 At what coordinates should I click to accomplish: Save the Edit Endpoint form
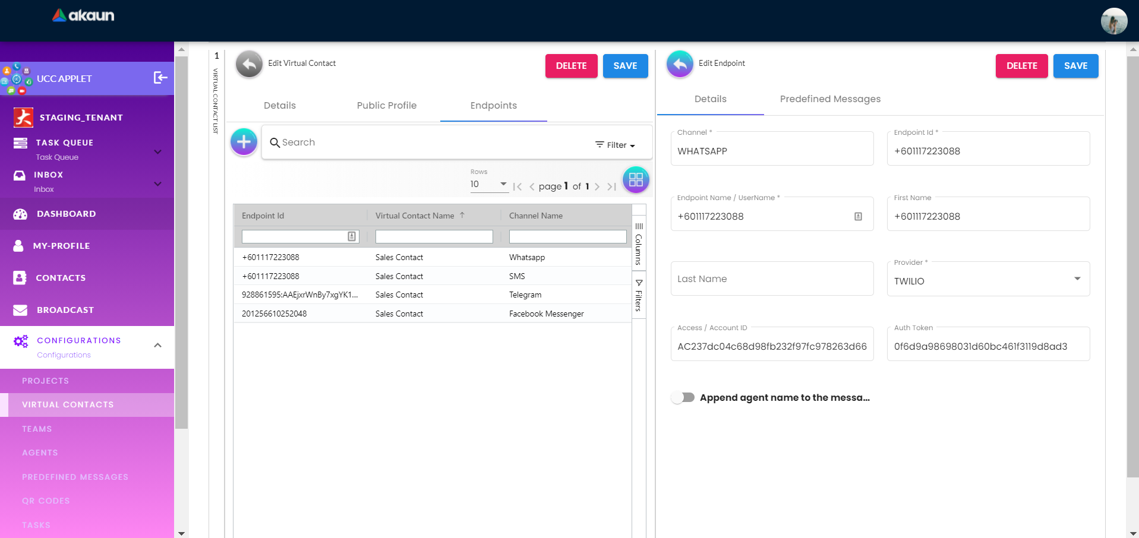pyautogui.click(x=1075, y=66)
